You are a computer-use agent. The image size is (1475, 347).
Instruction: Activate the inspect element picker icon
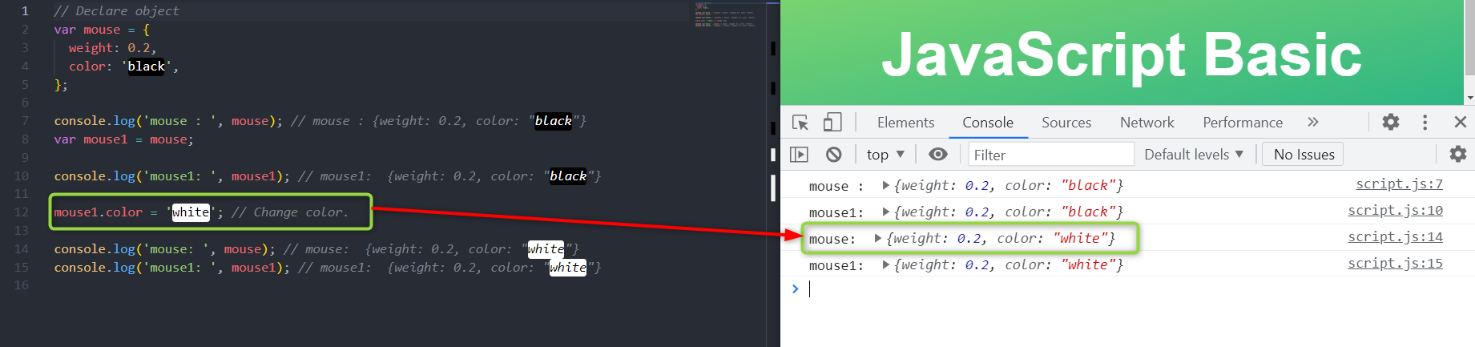[x=800, y=122]
